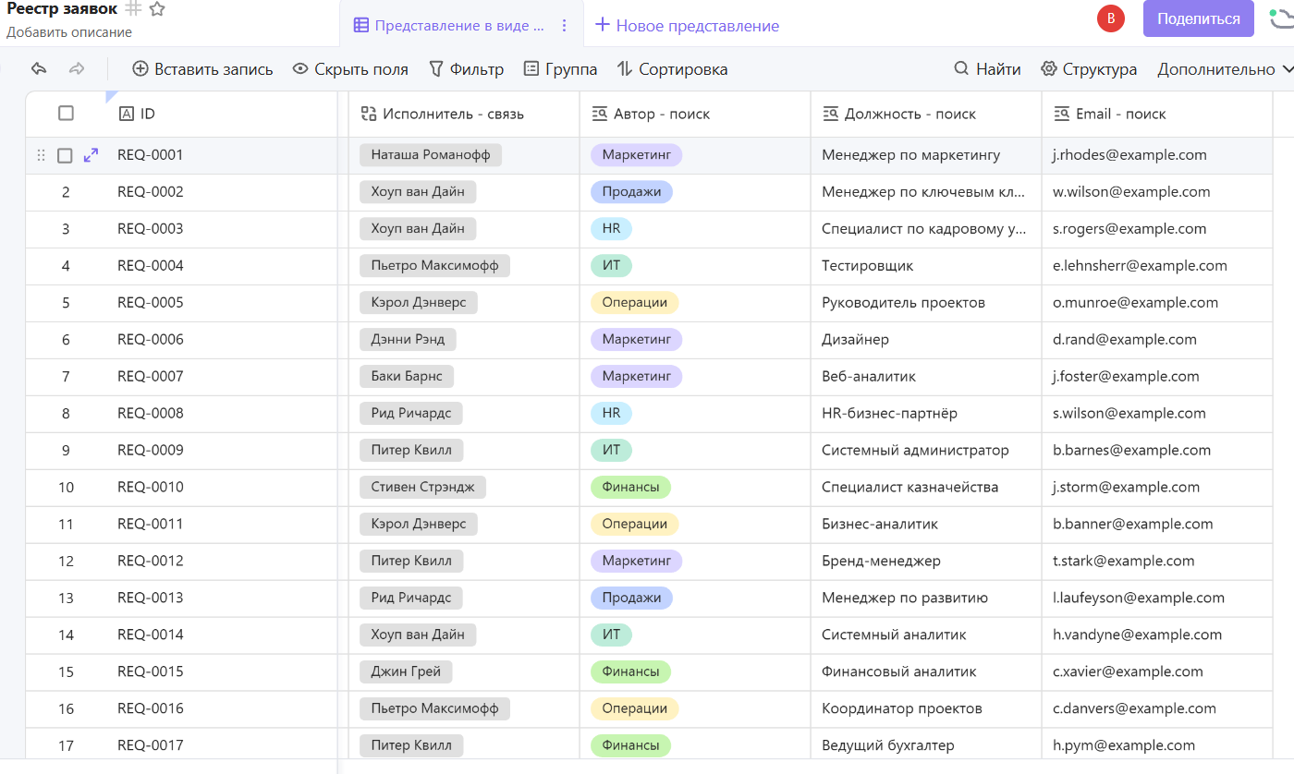The width and height of the screenshot is (1294, 774).
Task: Click the Поделиться button
Action: tap(1199, 18)
